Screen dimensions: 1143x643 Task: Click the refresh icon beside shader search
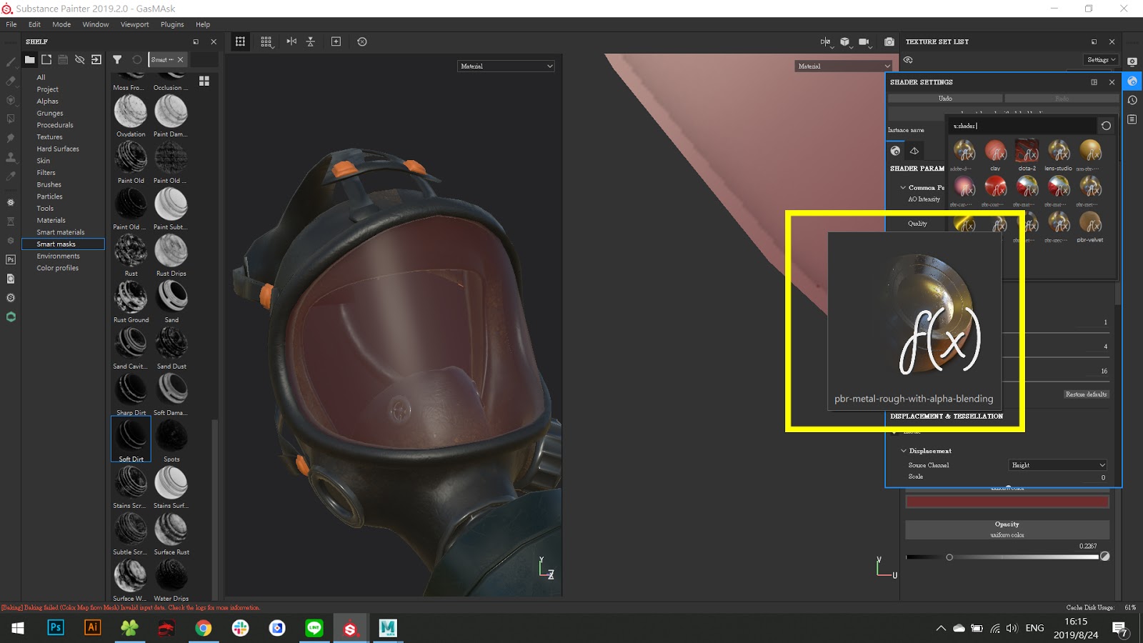coord(1106,126)
